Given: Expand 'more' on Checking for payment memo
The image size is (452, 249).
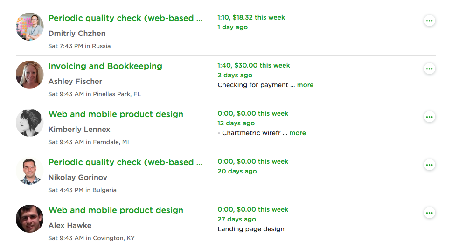Looking at the screenshot, I should click(305, 85).
